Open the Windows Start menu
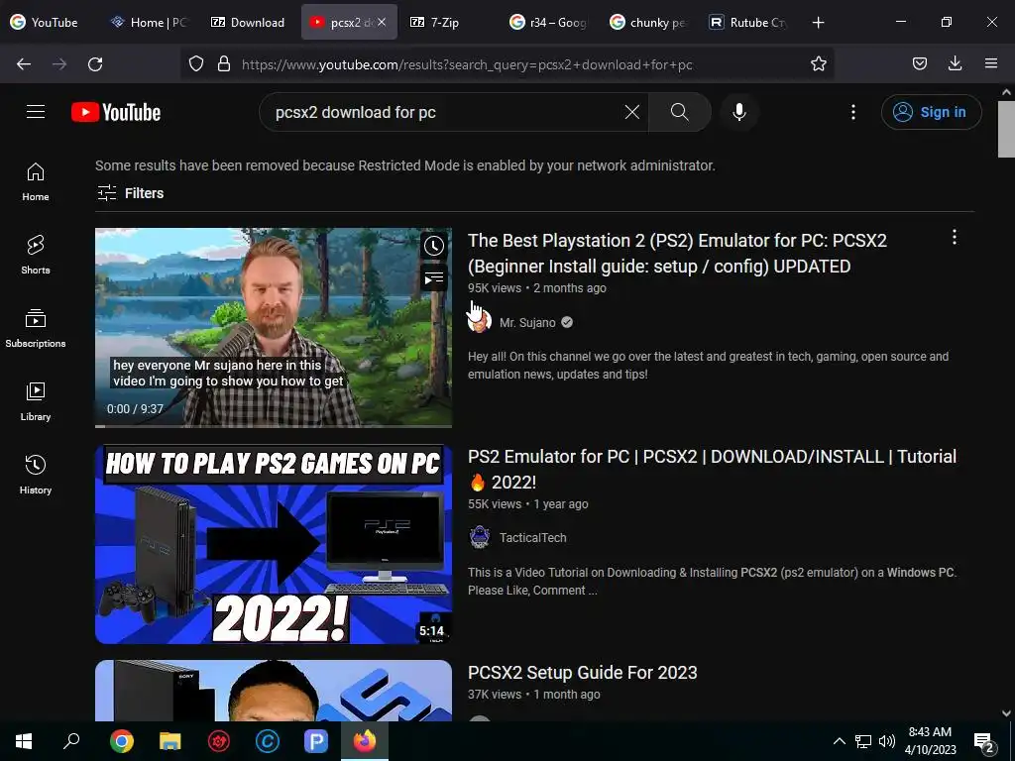The image size is (1015, 761). (x=24, y=741)
